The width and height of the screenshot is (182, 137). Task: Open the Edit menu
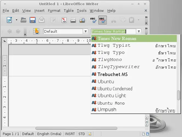point(16,11)
